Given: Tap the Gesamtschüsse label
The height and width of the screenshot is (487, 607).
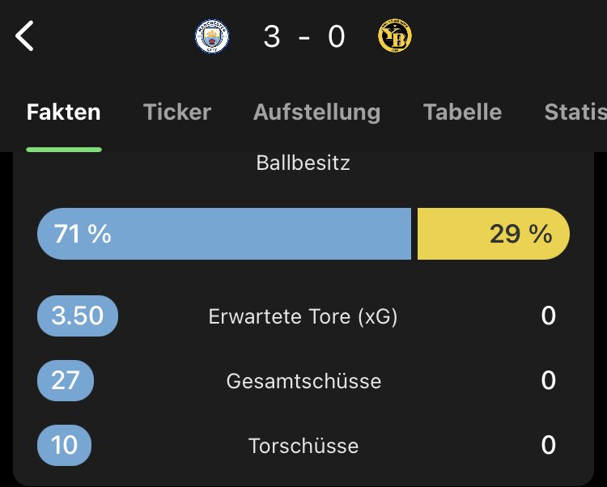Looking at the screenshot, I should pos(303,381).
